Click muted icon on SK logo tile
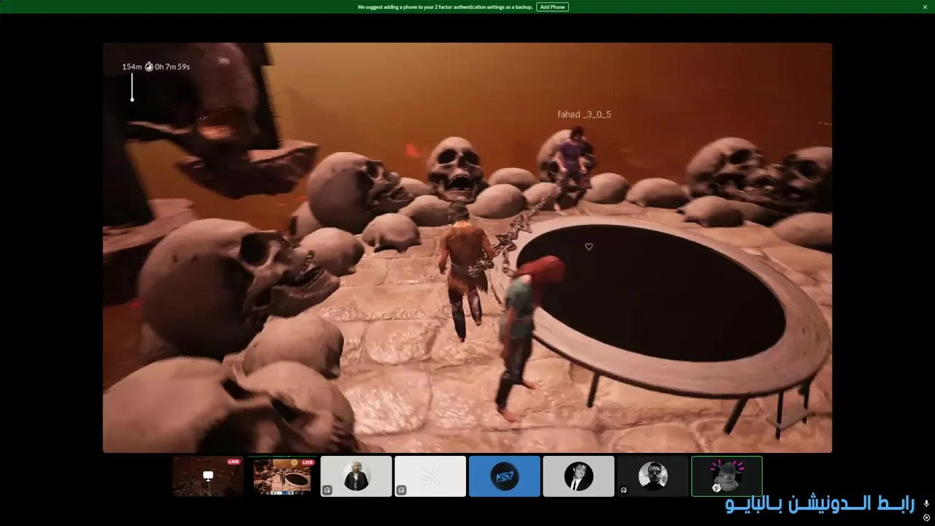The width and height of the screenshot is (935, 526). [402, 490]
